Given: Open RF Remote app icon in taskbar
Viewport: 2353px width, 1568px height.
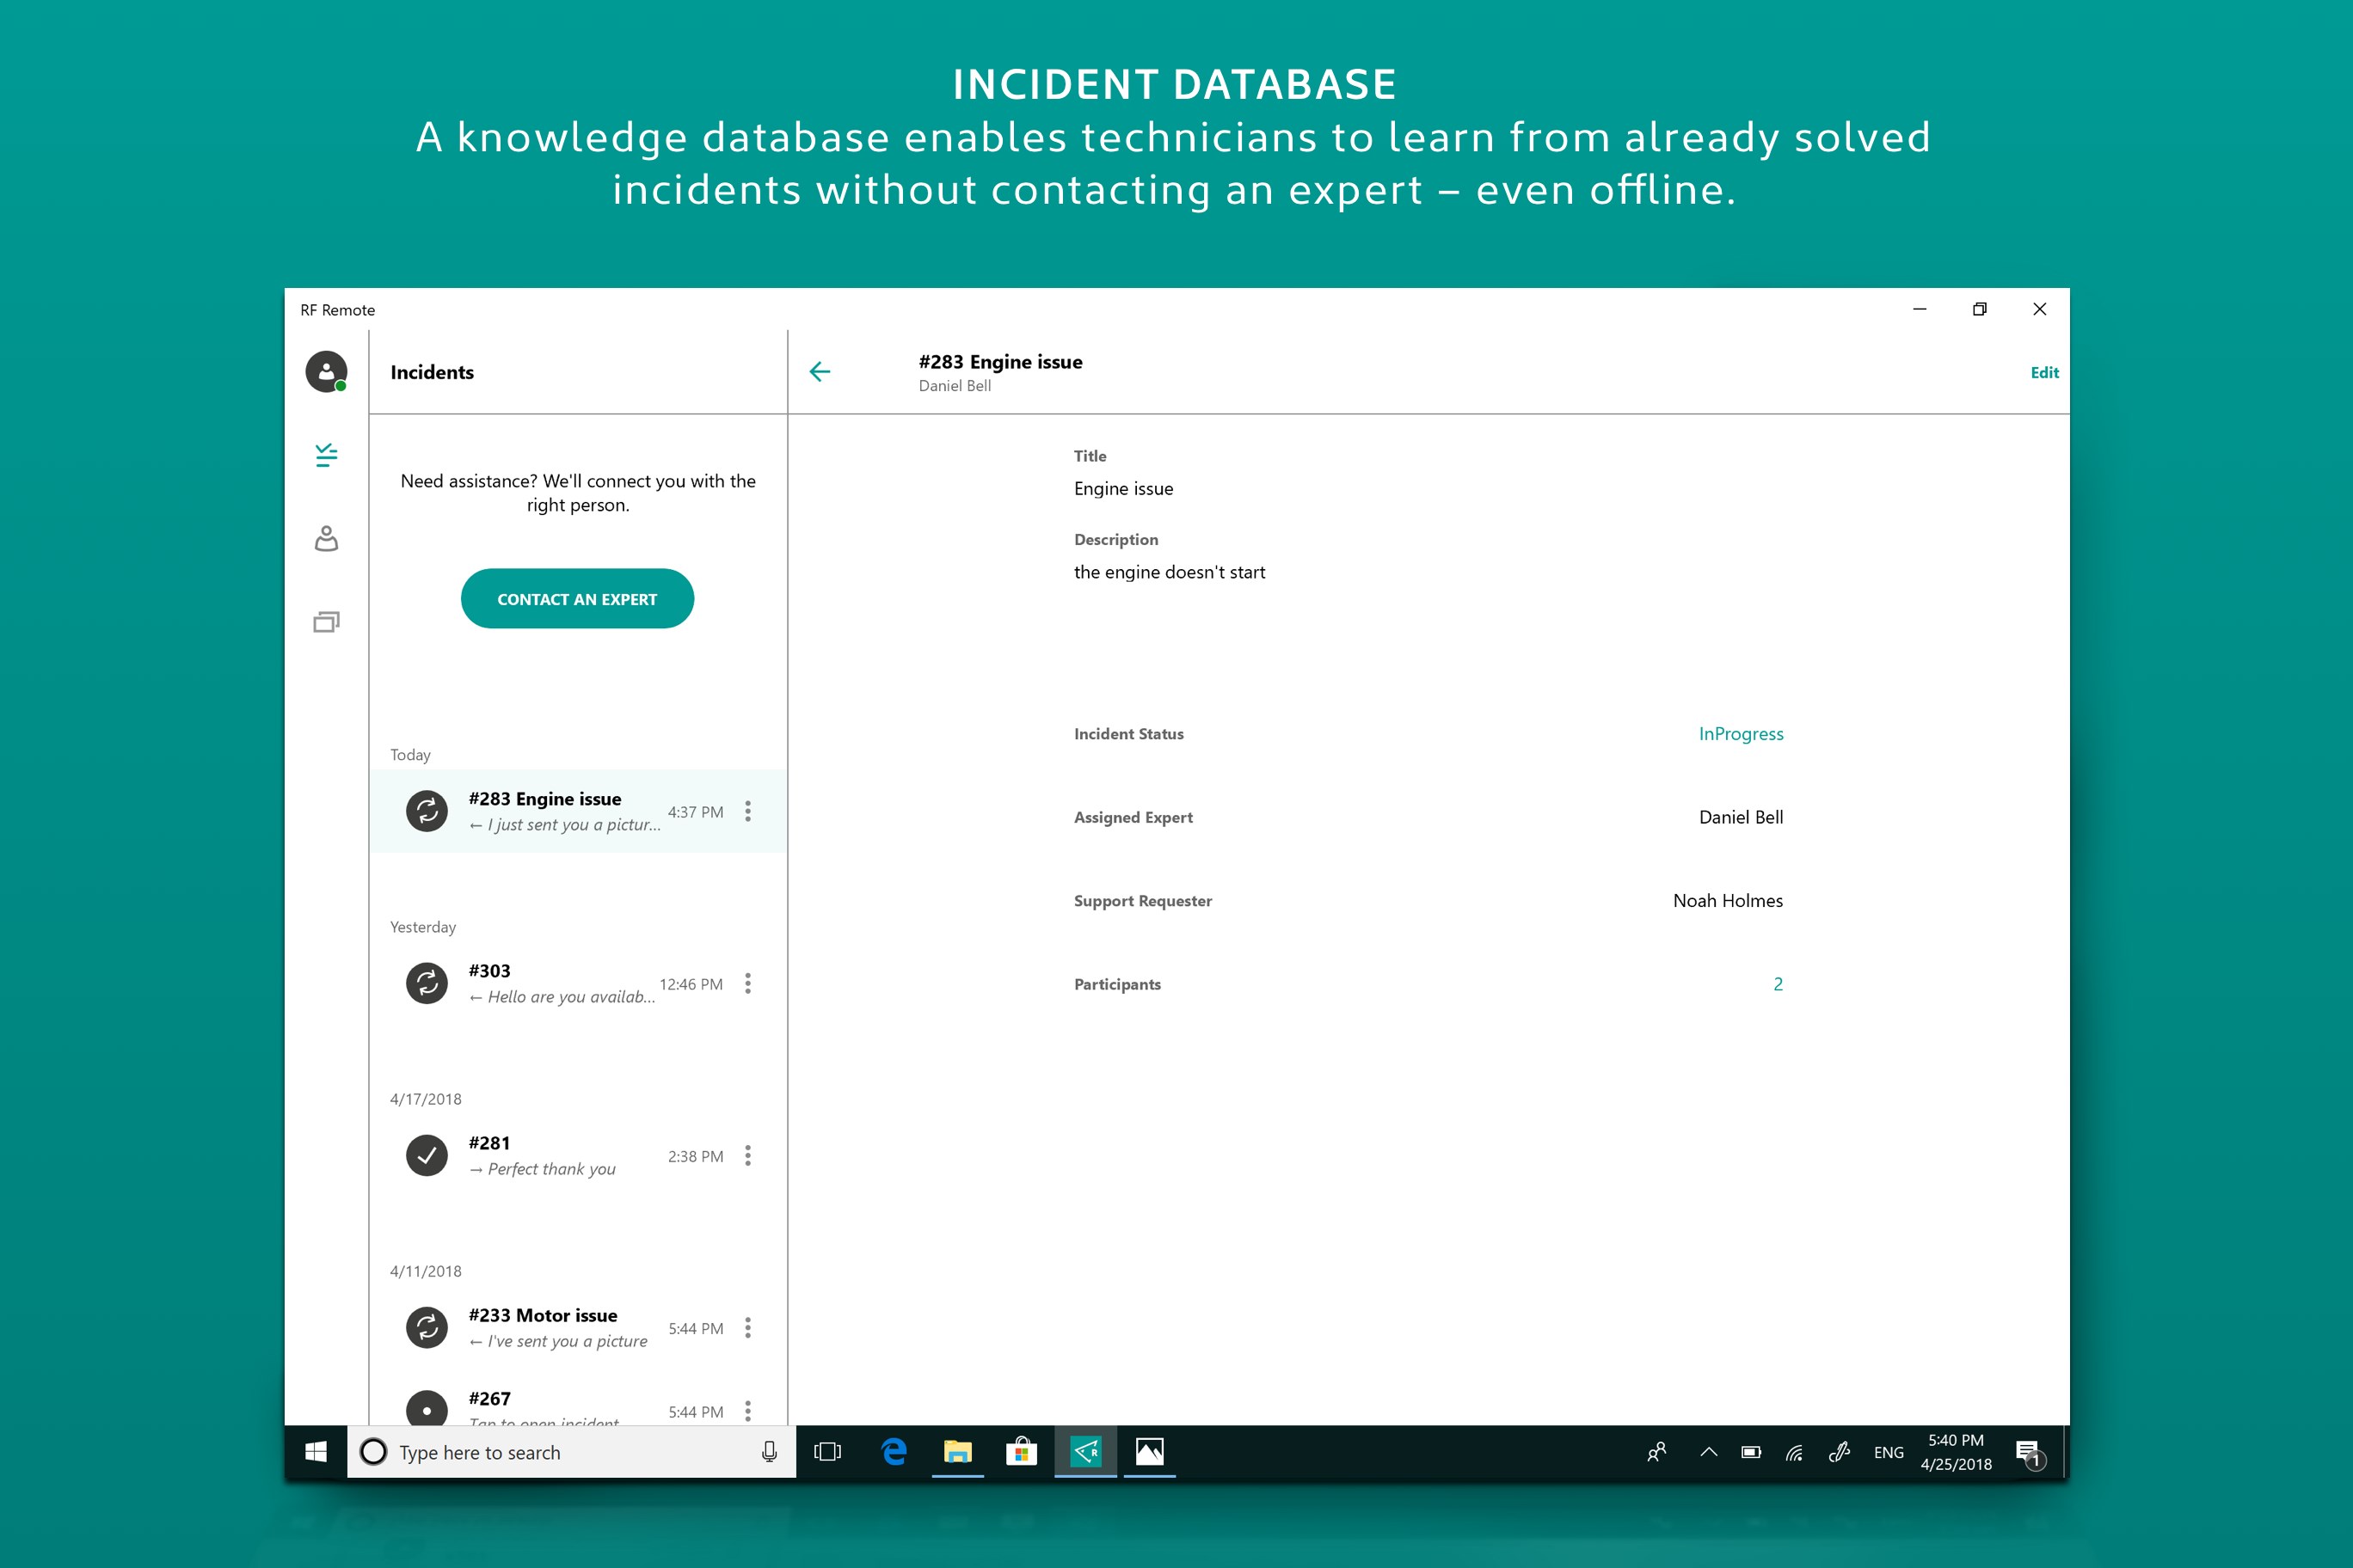Looking at the screenshot, I should (x=1085, y=1451).
